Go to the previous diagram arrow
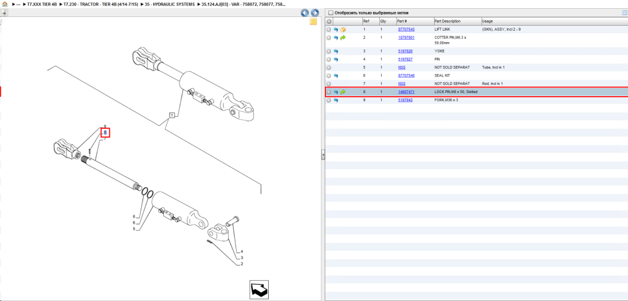This screenshot has width=628, height=301. 305,13
